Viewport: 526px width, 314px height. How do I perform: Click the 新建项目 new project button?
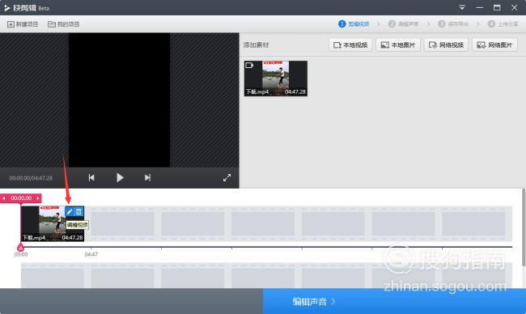click(23, 24)
